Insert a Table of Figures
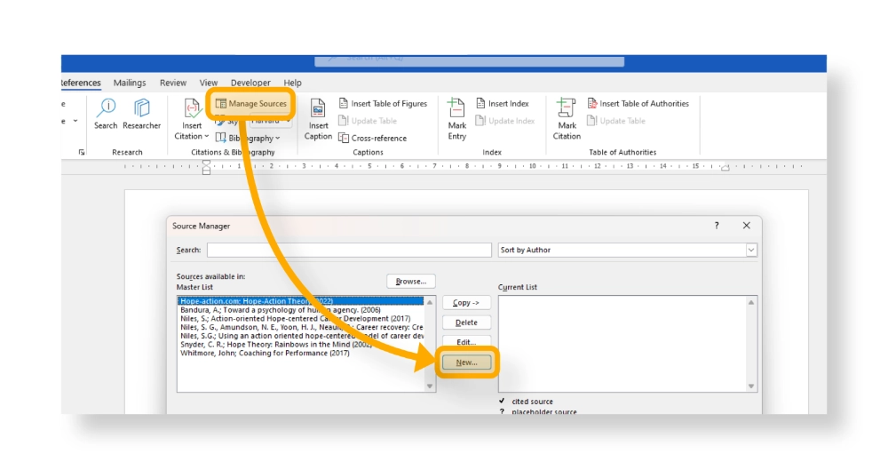The width and height of the screenshot is (888, 470). click(382, 104)
